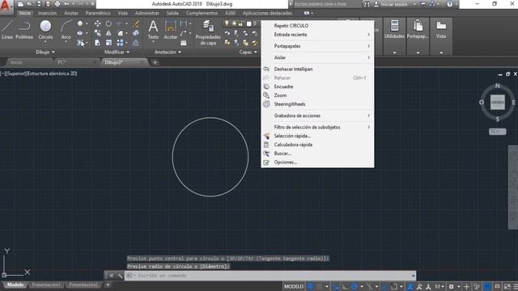Expand the Capas panel dropdown
The height and width of the screenshot is (291, 518).
pos(248,52)
